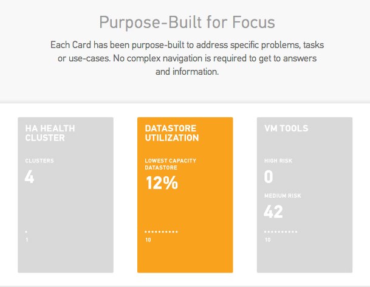Click the Each Card description paragraph

[x=185, y=58]
